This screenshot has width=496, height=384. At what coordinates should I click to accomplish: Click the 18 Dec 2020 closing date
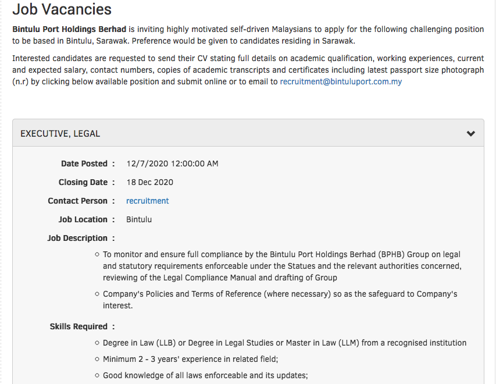point(150,182)
